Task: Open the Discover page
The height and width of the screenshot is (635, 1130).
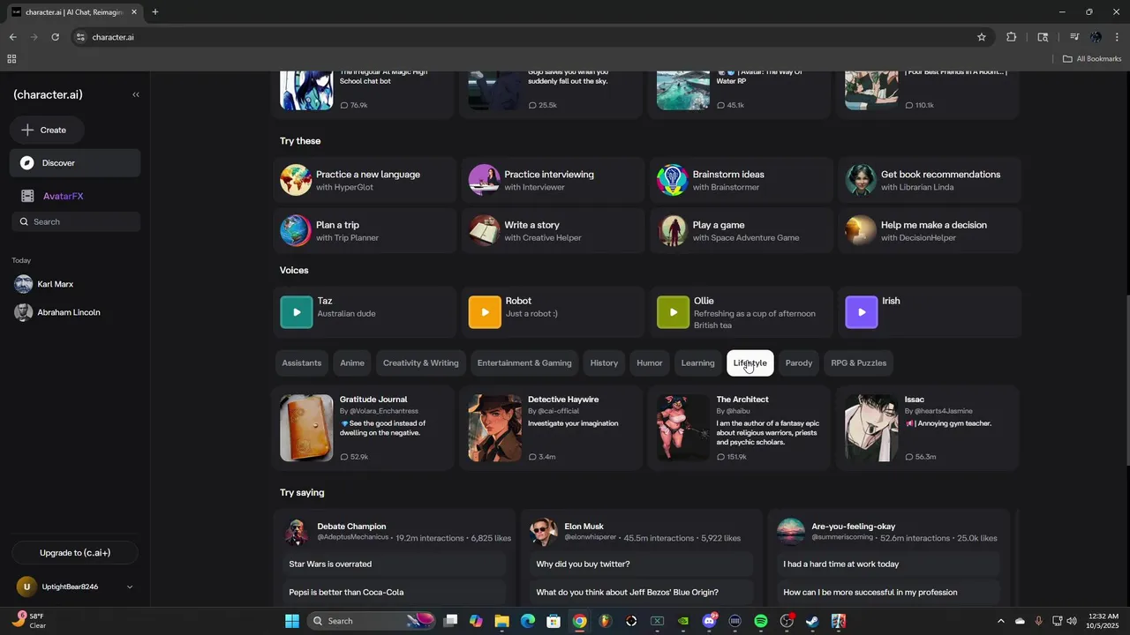Action: [x=75, y=163]
